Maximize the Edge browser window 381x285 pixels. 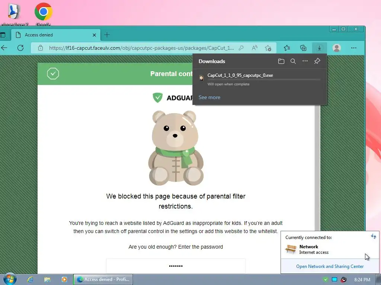(x=343, y=29)
